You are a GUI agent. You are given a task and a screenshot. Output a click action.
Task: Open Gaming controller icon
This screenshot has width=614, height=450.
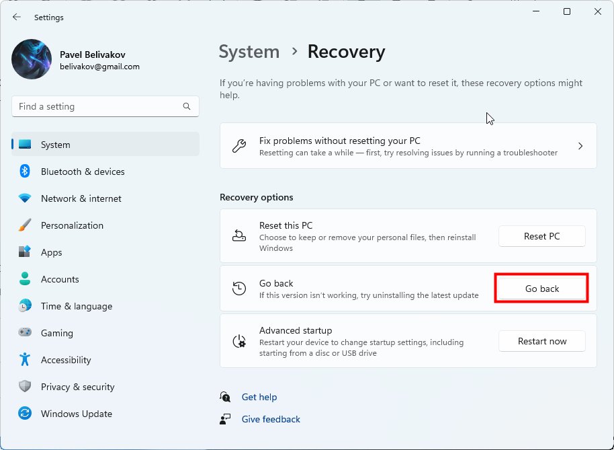click(x=25, y=333)
